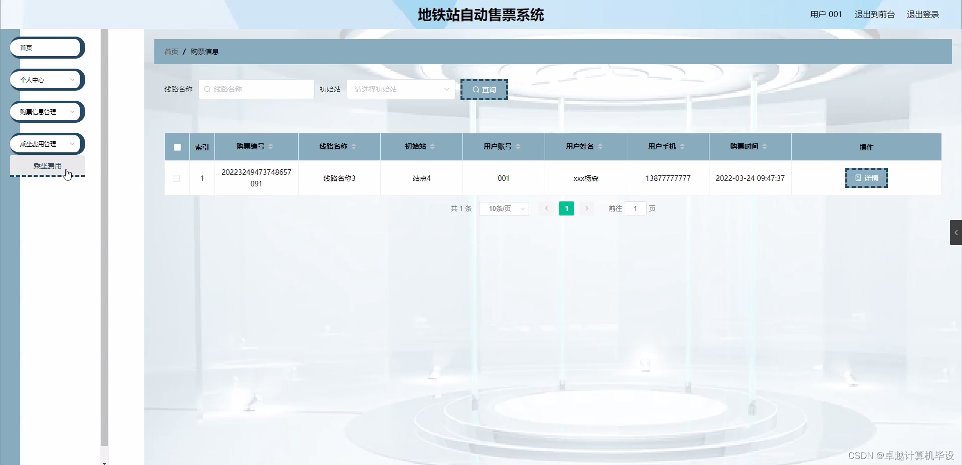Click the previous-page arrow in pagination
The height and width of the screenshot is (465, 962).
(x=546, y=208)
